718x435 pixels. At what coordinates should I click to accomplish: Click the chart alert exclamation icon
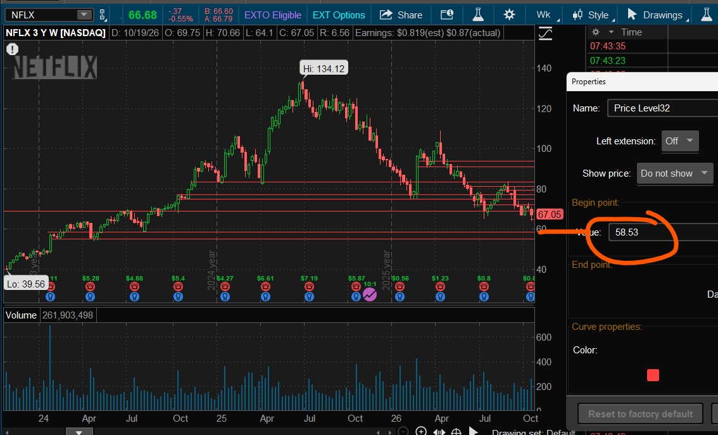pos(13,49)
